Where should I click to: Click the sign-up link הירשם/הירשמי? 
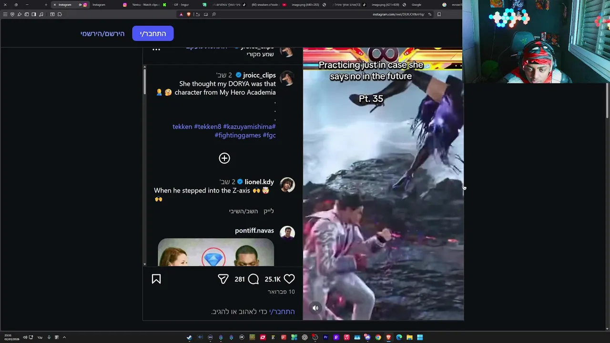coord(102,33)
